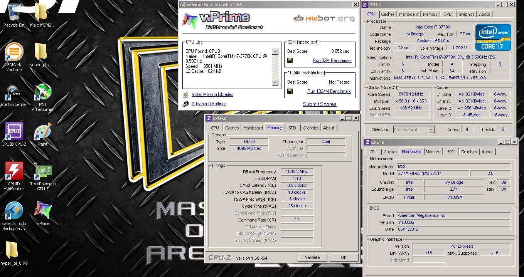Open the Advanced Settings link
The height and width of the screenshot is (277, 524).
[209, 104]
